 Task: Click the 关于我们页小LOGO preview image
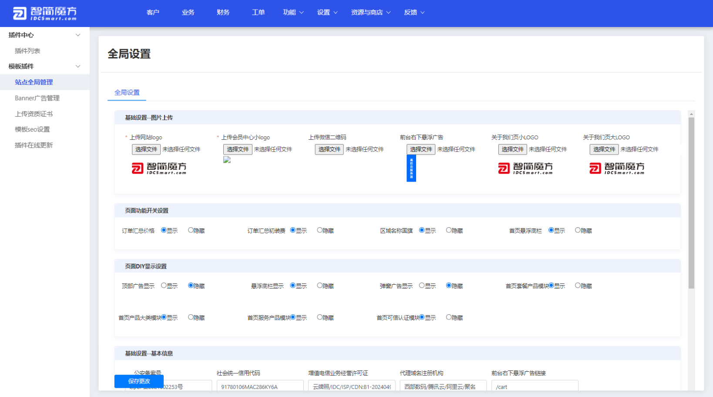pyautogui.click(x=525, y=168)
